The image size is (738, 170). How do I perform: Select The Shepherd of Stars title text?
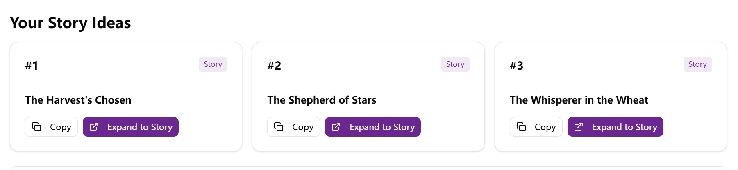322,100
